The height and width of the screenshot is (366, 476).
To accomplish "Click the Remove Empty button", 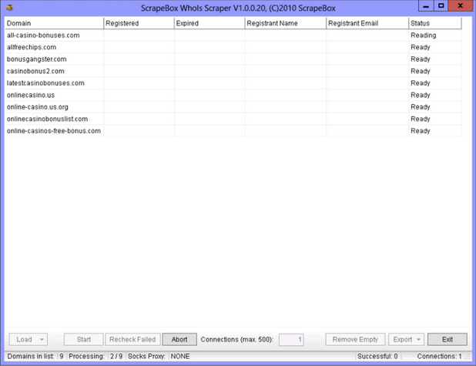I will pos(355,339).
